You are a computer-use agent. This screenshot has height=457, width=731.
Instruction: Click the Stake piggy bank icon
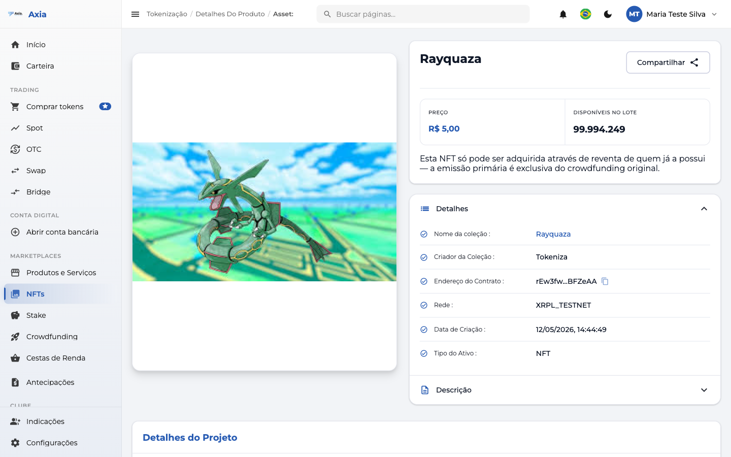(x=15, y=315)
